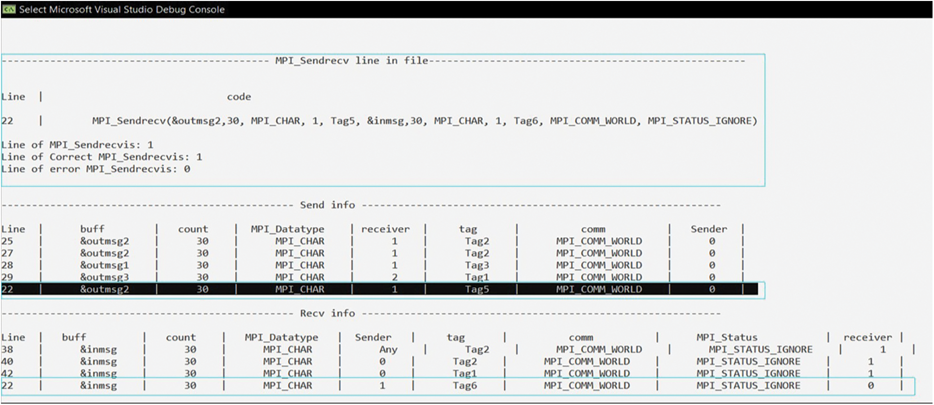Click the "Any" sender value in Recv info
This screenshot has height=405, width=934.
[388, 350]
